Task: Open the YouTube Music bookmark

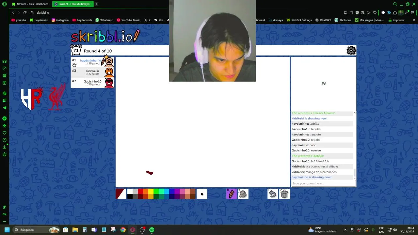Action: click(x=128, y=20)
